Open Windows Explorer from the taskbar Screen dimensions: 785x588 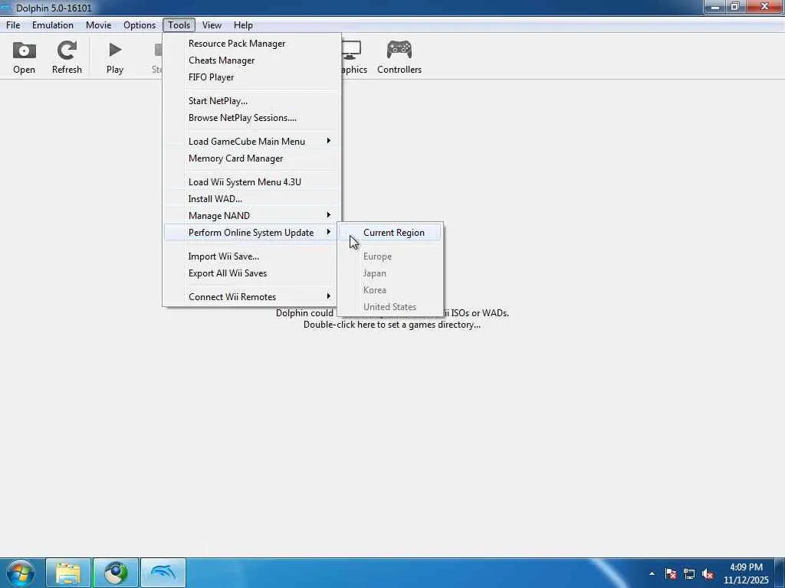click(68, 573)
